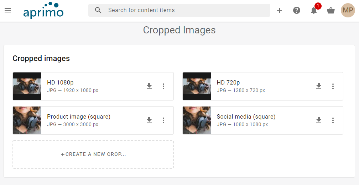The height and width of the screenshot is (185, 359).
Task: Download the HD 1080p crop
Action: click(x=149, y=86)
